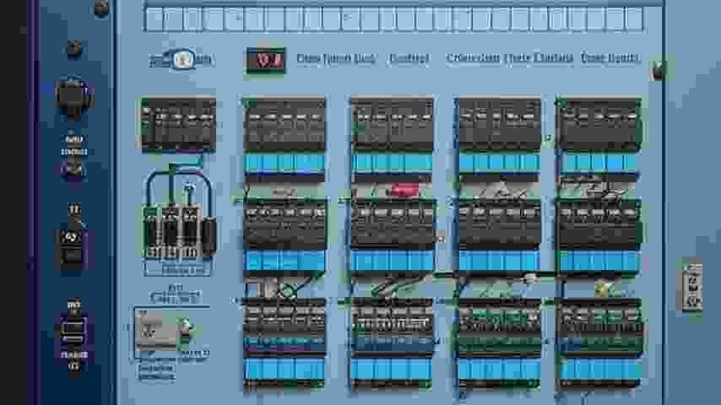Open the "Control" header label
Screen dimensions: 721x405
(409, 59)
